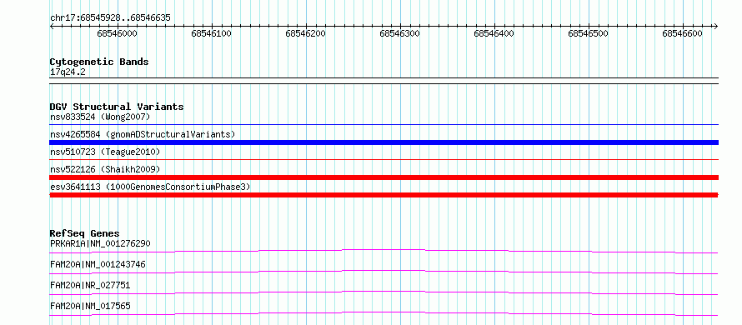Click the thick red esv3641113 variant bar
The image size is (742, 325).
click(x=384, y=195)
